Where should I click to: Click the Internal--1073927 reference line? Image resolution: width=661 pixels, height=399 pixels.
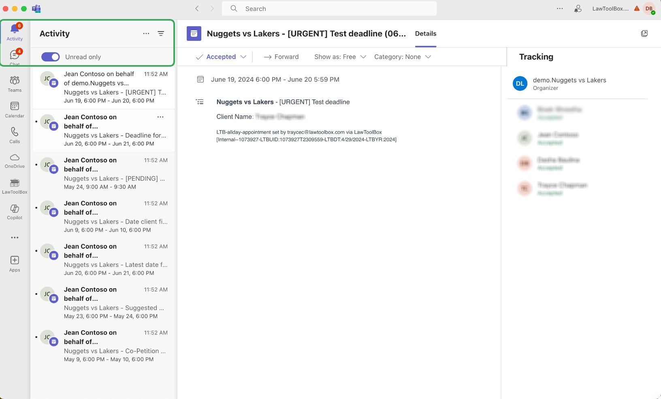point(307,139)
